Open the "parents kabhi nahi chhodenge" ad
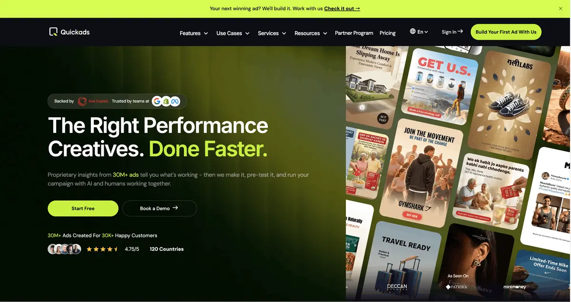 490,192
